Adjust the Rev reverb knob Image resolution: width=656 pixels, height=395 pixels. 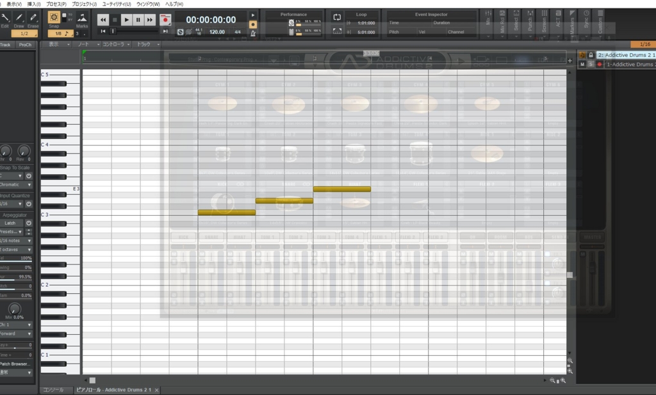[x=24, y=151]
